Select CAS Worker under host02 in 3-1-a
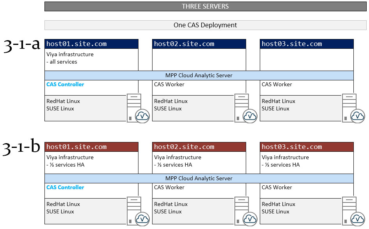Screen dimensions: 369x229 coord(169,84)
